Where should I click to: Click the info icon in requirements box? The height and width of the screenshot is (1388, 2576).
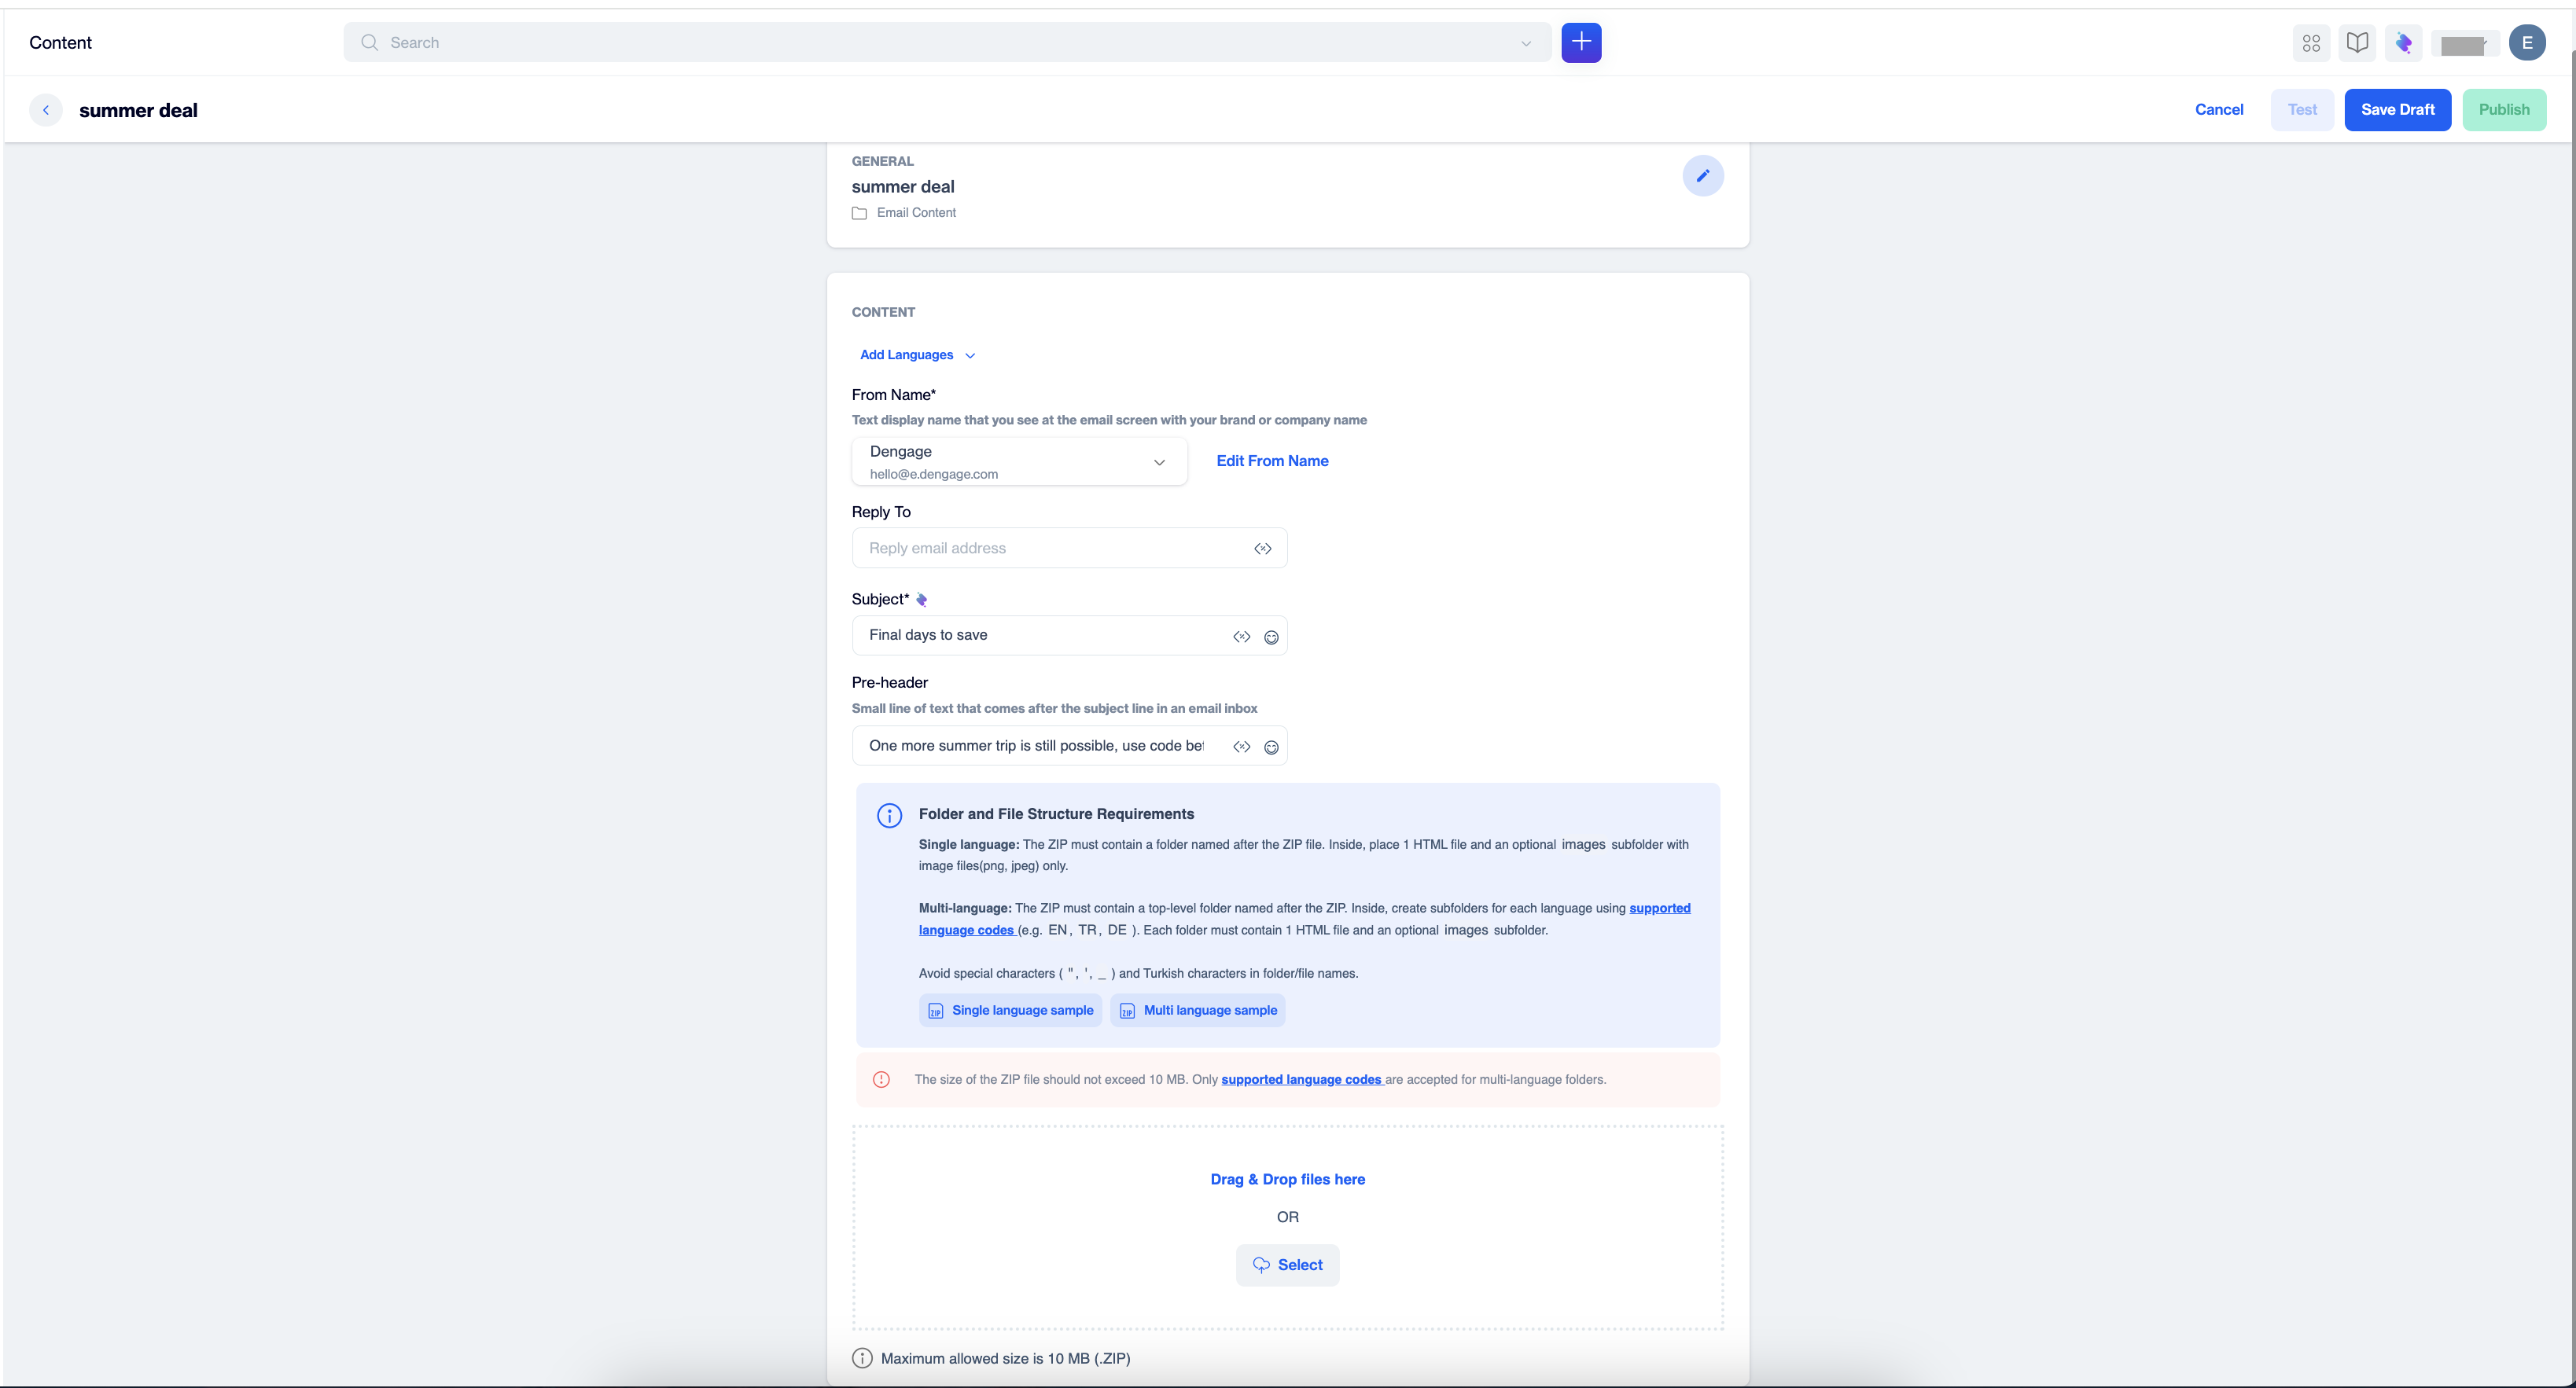point(889,814)
